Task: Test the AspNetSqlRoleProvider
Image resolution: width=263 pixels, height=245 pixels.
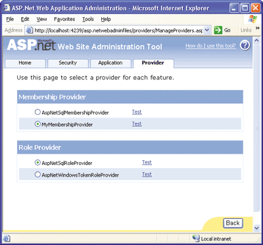Action: click(147, 162)
